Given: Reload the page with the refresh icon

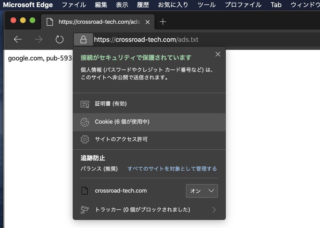Looking at the screenshot, I should [59, 40].
